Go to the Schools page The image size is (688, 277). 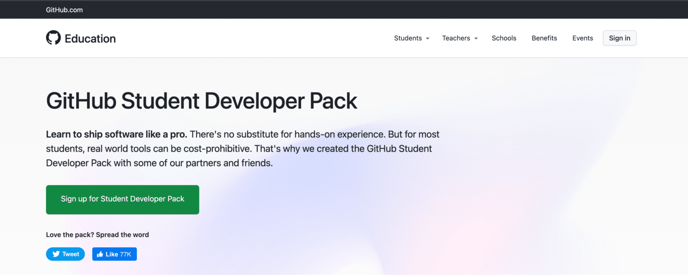coord(504,38)
